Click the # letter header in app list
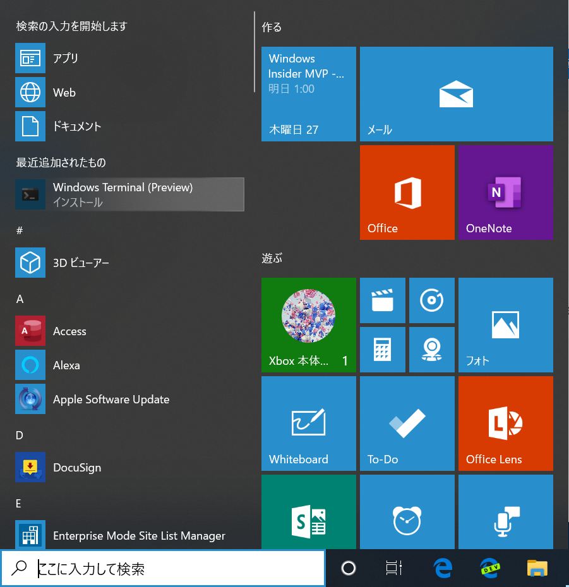This screenshot has width=569, height=587. [20, 230]
